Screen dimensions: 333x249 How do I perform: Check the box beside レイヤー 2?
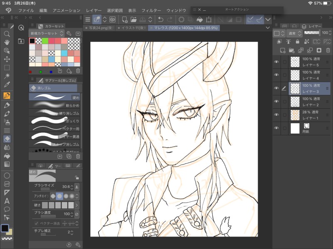point(285,102)
